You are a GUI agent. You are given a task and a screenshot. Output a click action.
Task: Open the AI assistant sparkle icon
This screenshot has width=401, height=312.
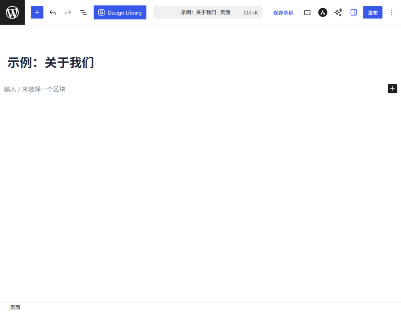338,12
